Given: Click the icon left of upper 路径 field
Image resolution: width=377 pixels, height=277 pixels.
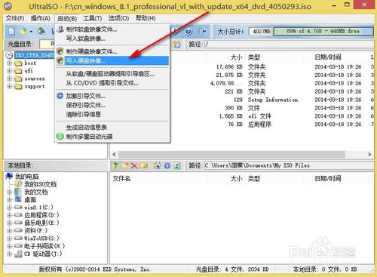Looking at the screenshot, I should [177, 45].
